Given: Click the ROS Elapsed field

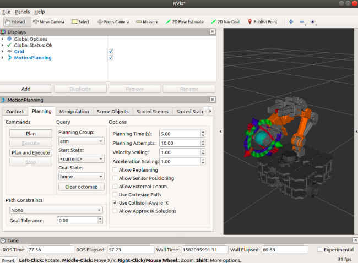Looking at the screenshot, I should pyautogui.click(x=131, y=250).
